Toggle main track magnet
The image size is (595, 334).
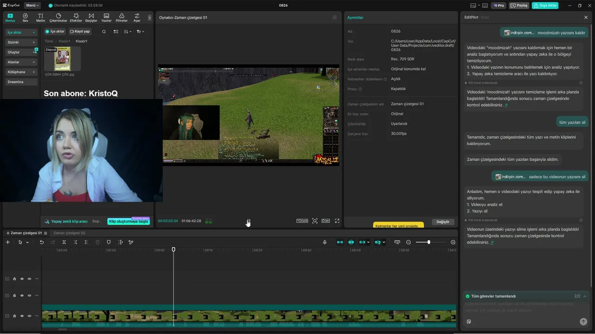pyautogui.click(x=340, y=242)
